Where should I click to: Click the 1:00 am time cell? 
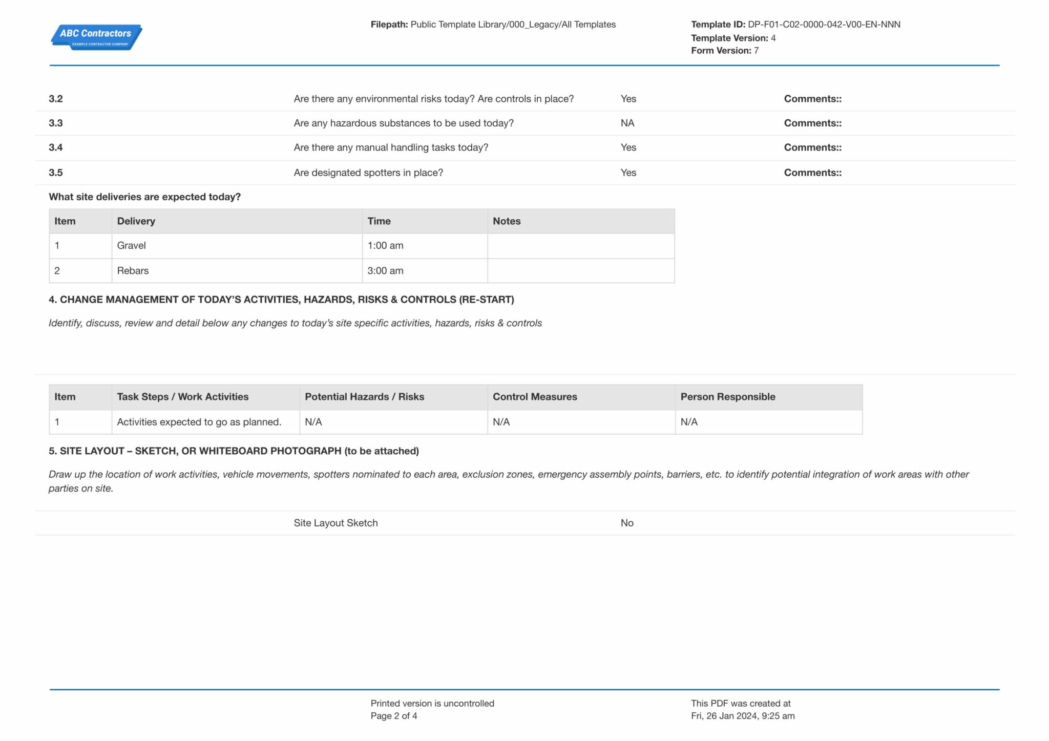[x=385, y=246]
